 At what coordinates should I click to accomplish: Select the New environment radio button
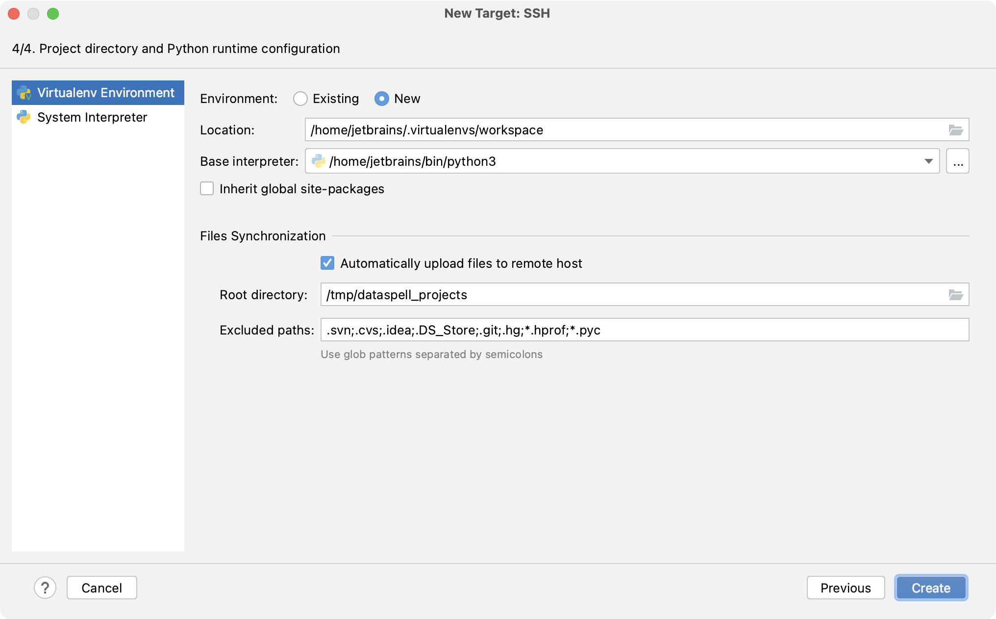point(382,99)
